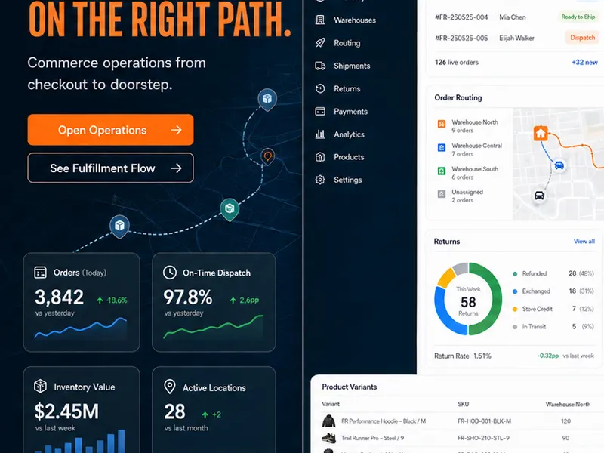
Task: Click the Return Rate 1.51% text
Action: coord(463,356)
